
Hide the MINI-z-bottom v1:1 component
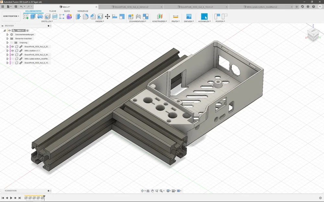[12, 51]
